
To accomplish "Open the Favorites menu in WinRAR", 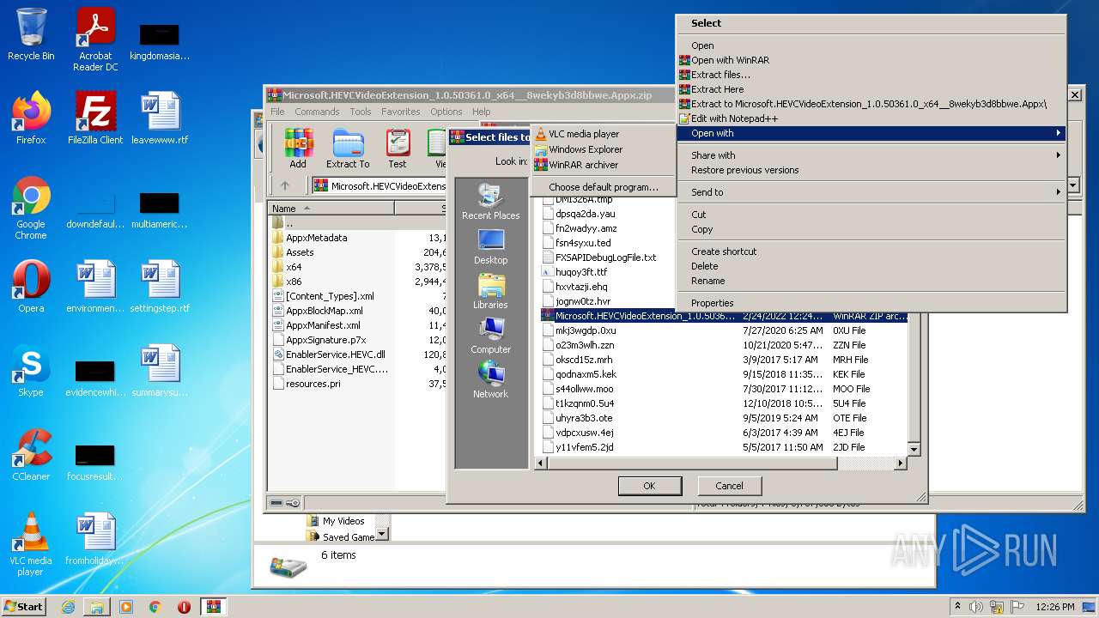I will click(401, 112).
